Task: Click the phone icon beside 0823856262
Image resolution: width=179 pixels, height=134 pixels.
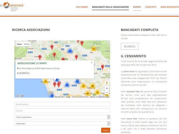Action: click(x=18, y=73)
